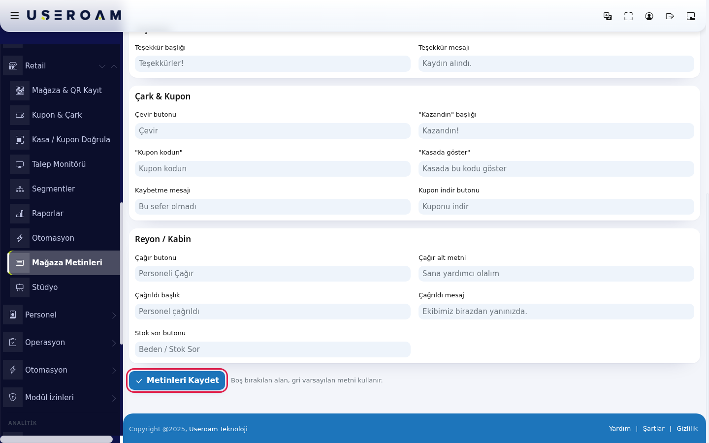
Task: Focus the Çağrıldı mesaj input field
Action: (x=556, y=312)
